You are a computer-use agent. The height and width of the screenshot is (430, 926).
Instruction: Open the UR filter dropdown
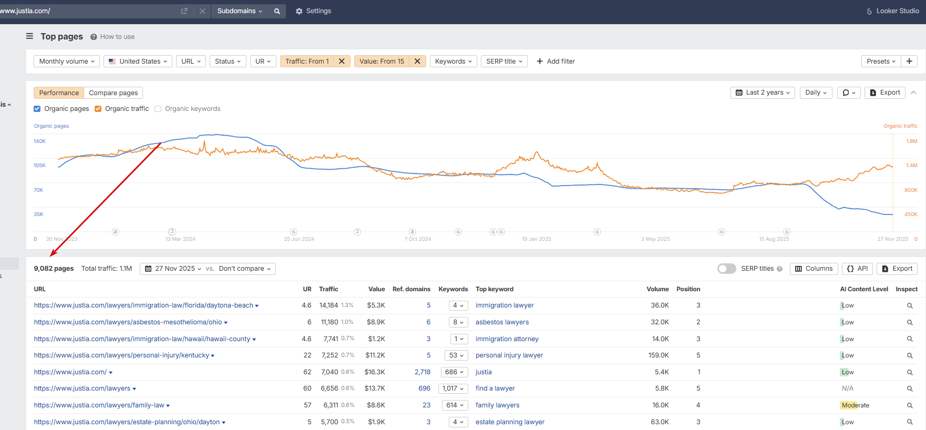click(263, 62)
